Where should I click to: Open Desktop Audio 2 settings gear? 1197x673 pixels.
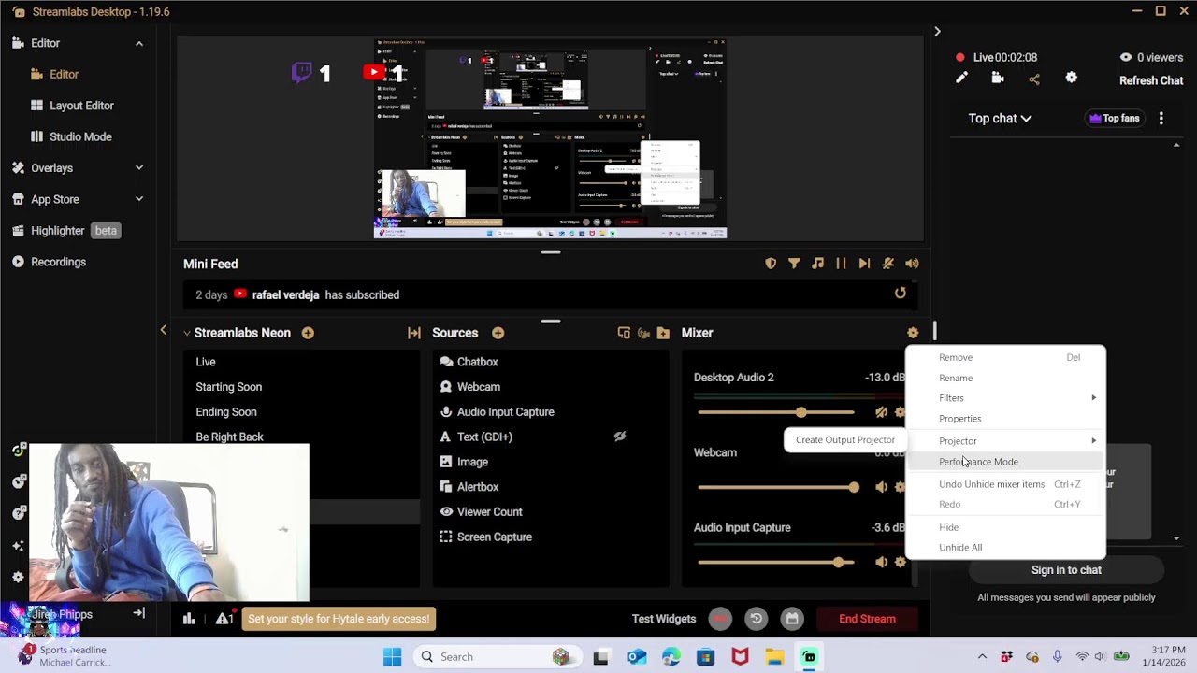(900, 412)
